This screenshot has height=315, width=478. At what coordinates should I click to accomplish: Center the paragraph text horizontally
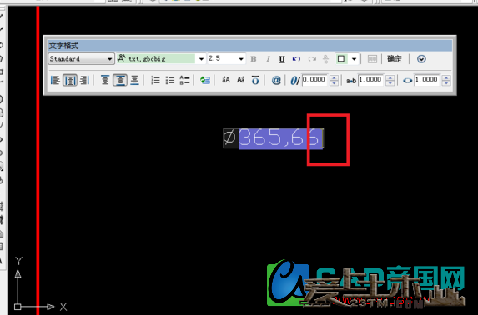tap(70, 81)
